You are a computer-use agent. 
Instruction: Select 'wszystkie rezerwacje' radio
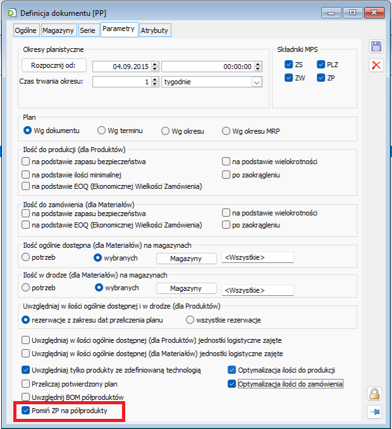(x=190, y=320)
